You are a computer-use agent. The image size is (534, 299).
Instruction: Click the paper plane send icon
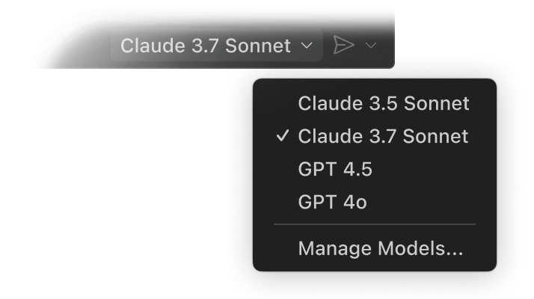(x=343, y=46)
